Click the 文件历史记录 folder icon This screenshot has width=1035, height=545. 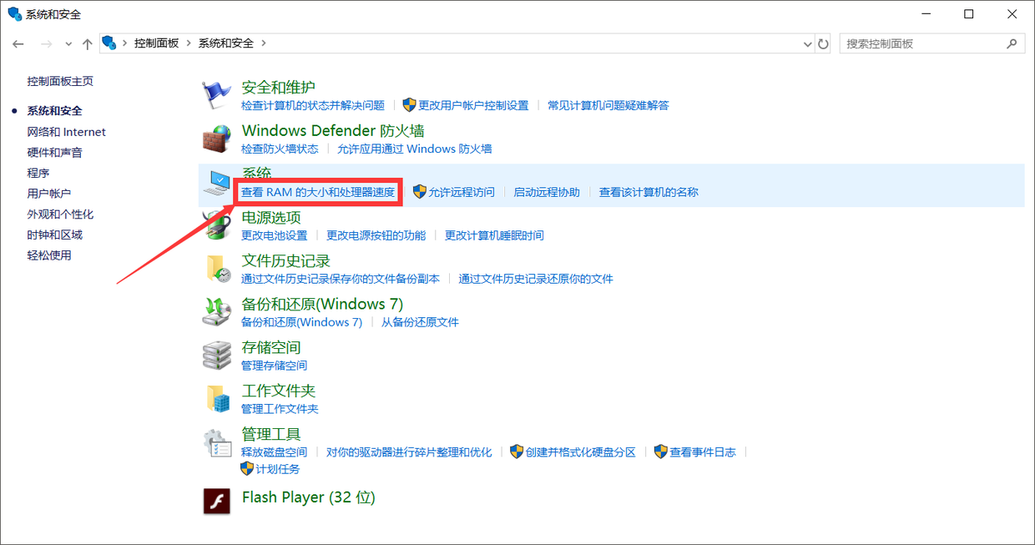(x=217, y=269)
